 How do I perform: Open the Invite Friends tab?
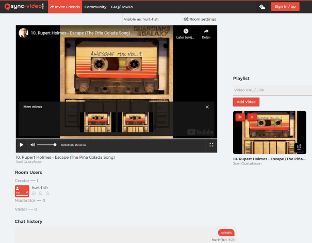[65, 7]
